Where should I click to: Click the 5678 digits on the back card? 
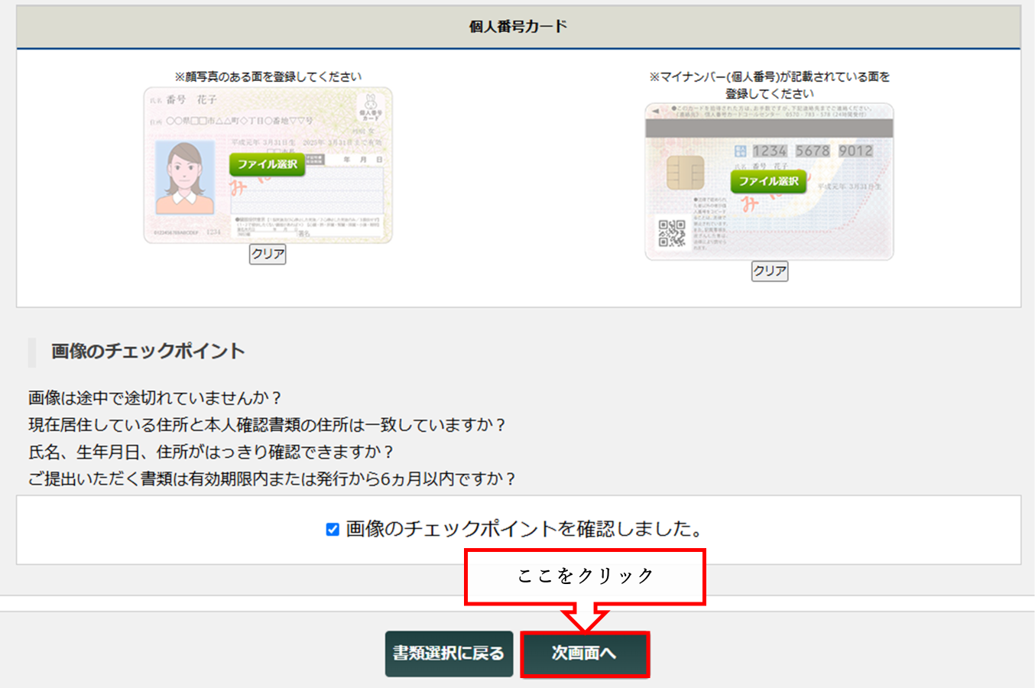pyautogui.click(x=812, y=151)
